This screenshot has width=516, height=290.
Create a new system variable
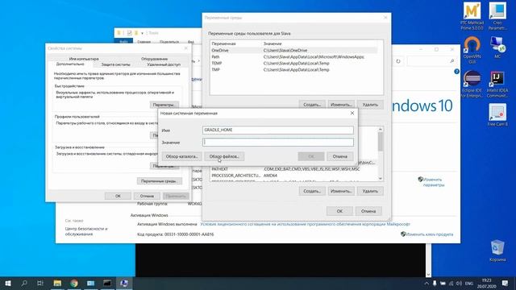pos(312,191)
